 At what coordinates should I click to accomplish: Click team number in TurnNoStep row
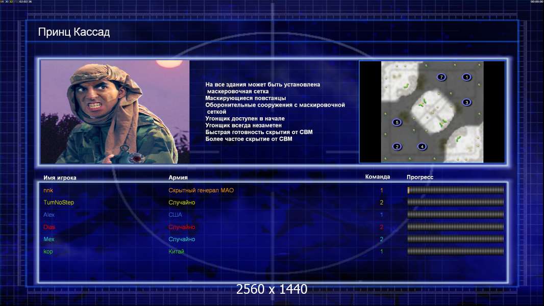tap(382, 202)
